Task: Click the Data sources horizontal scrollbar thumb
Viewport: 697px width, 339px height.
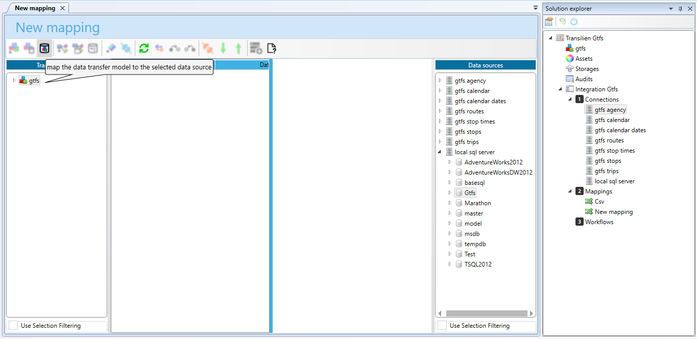Action: click(486, 313)
